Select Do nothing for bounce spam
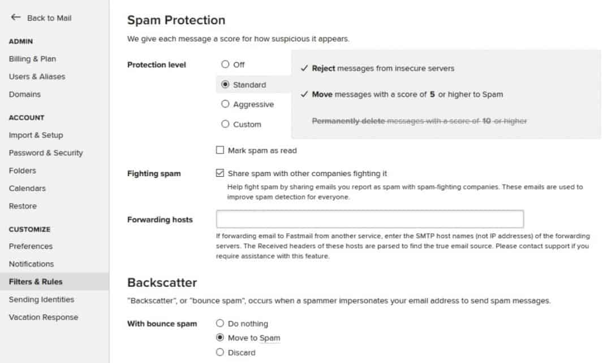 pyautogui.click(x=220, y=323)
